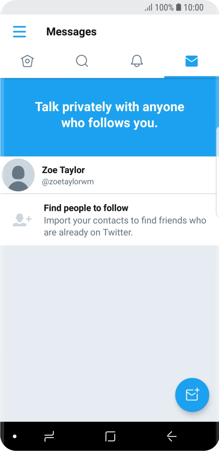Tap the signal strength indicator
Image resolution: width=219 pixels, height=451 pixels.
149,7
